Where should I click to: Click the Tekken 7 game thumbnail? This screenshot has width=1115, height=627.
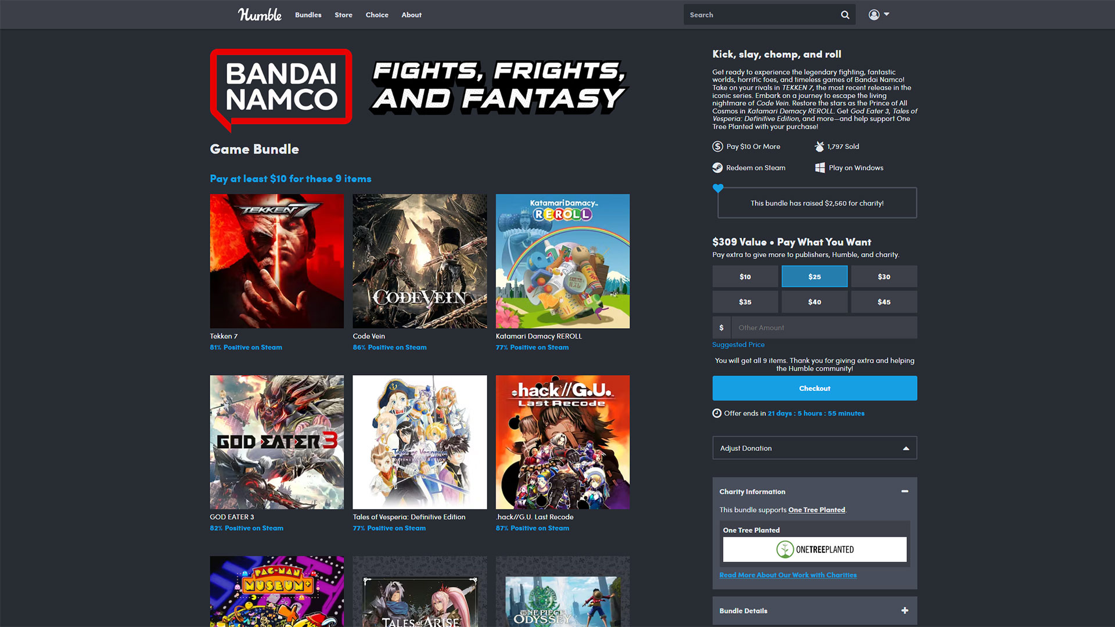coord(276,261)
